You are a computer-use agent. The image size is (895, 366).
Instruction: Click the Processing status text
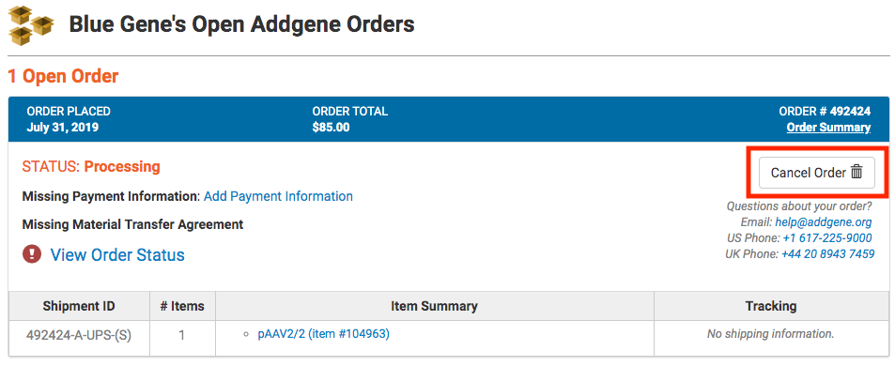click(122, 167)
